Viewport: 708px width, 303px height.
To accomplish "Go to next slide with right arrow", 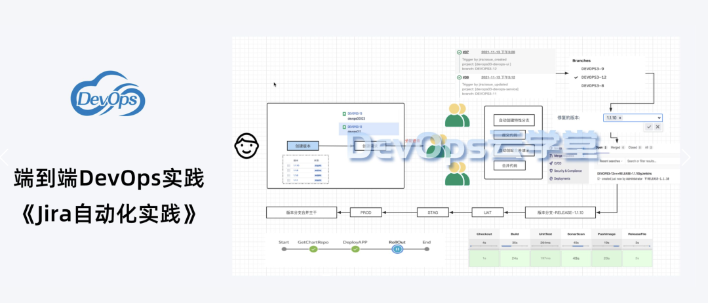I will pos(686,157).
